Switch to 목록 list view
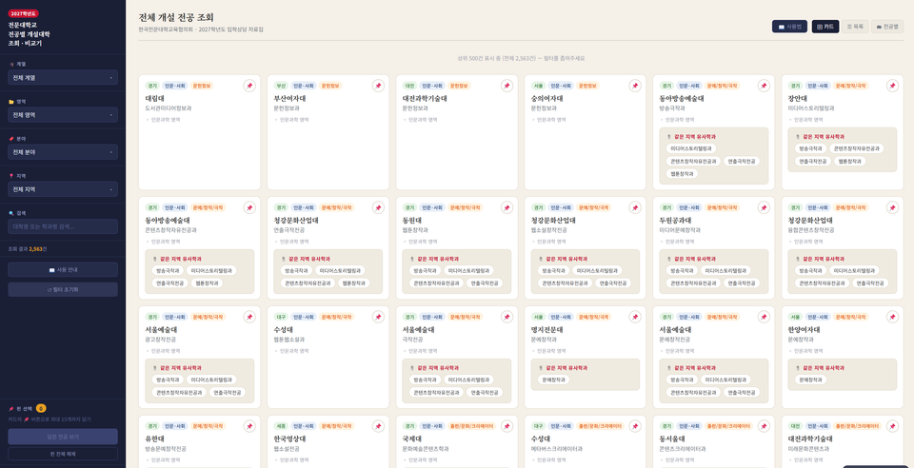The width and height of the screenshot is (914, 468). pos(855,27)
